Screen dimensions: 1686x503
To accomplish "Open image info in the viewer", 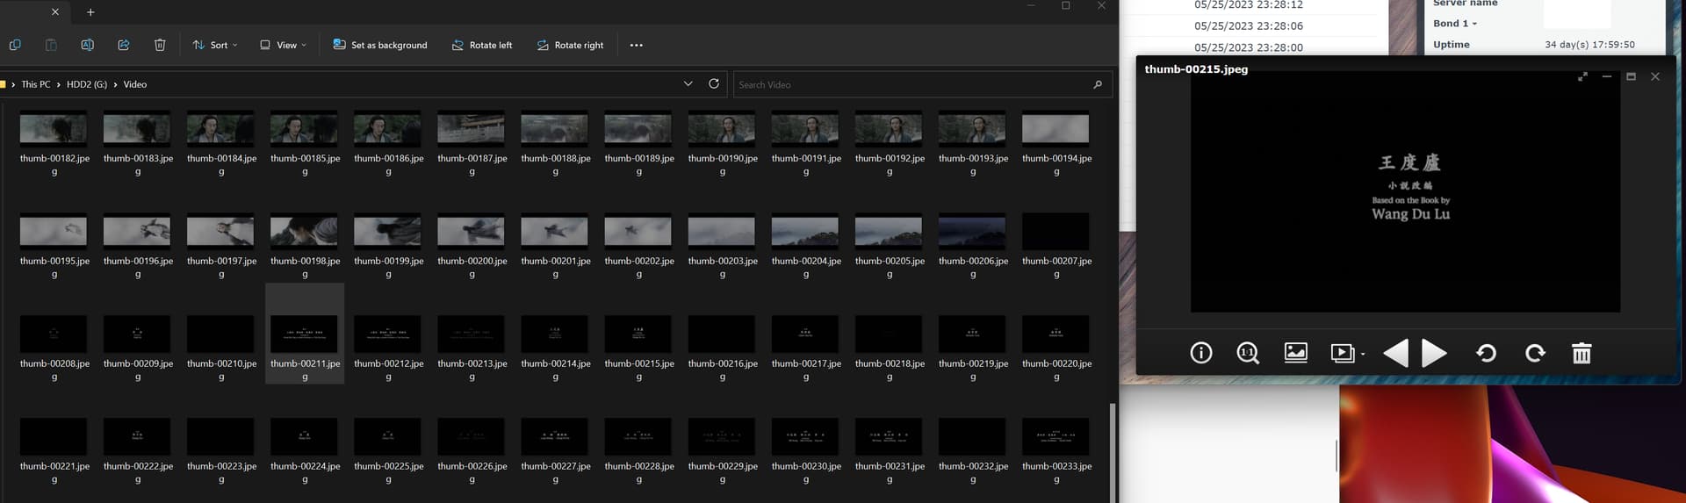I will pos(1200,353).
